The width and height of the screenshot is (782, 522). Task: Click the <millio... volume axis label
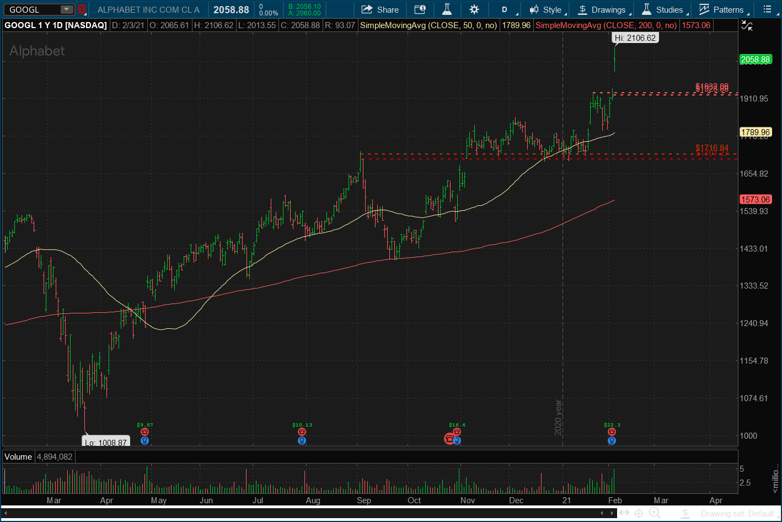click(x=775, y=480)
